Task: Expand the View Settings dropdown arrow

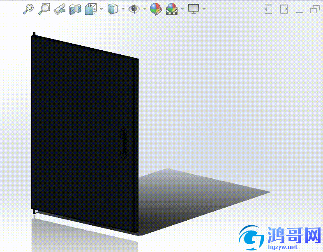Action: point(204,9)
